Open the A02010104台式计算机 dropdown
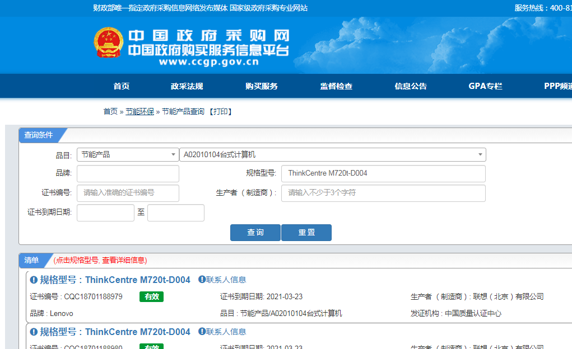The height and width of the screenshot is (349, 572). tap(333, 154)
